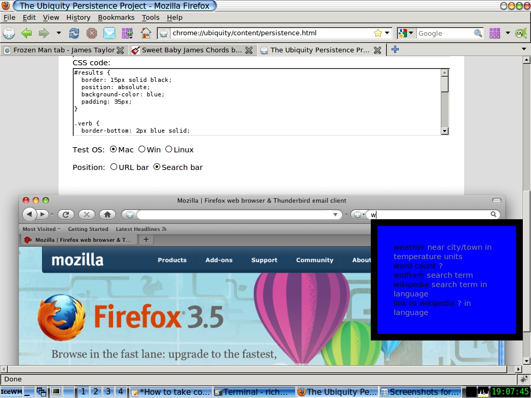Open the Bookmarks menu
Image resolution: width=531 pixels, height=398 pixels.
(116, 17)
